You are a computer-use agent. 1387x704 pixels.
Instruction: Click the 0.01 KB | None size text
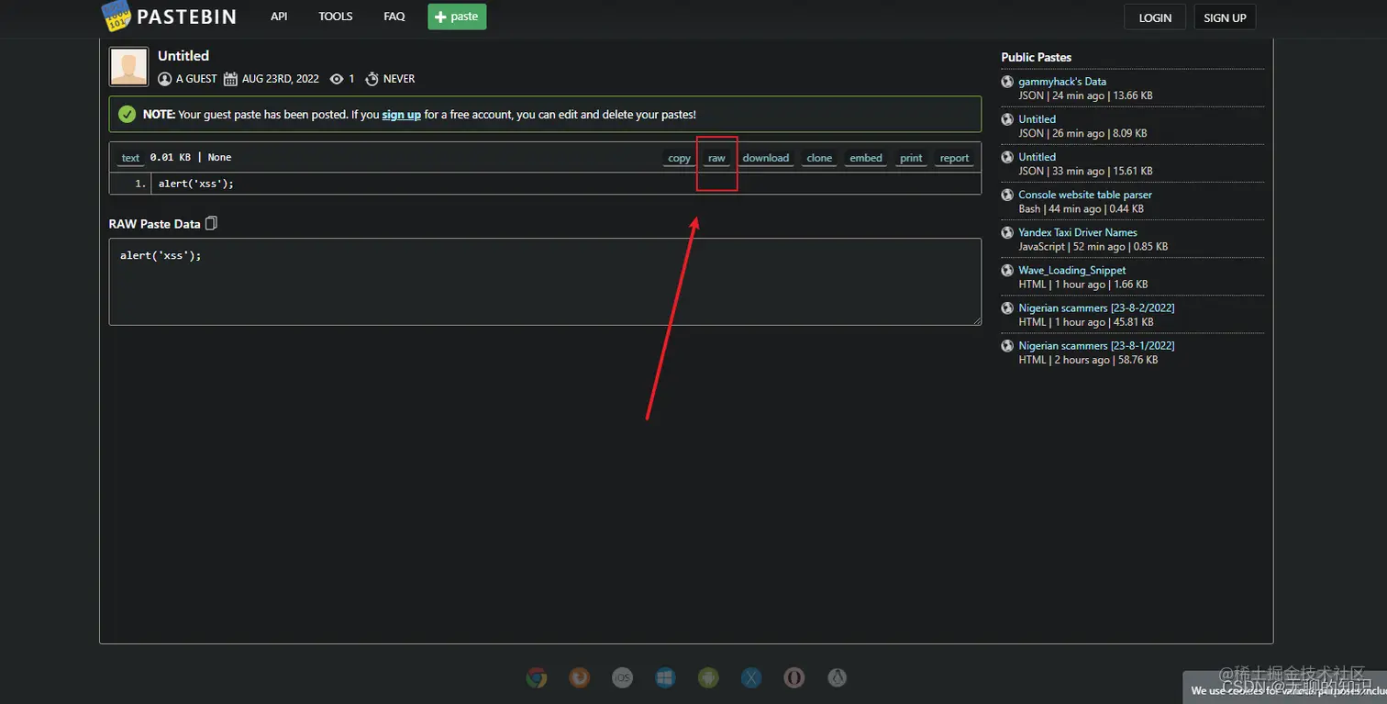coord(191,158)
